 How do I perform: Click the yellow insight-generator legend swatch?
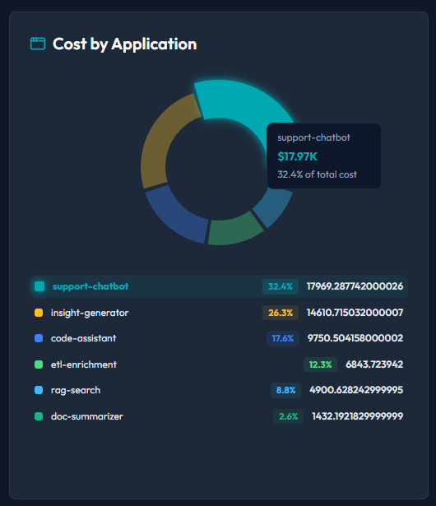(x=39, y=313)
